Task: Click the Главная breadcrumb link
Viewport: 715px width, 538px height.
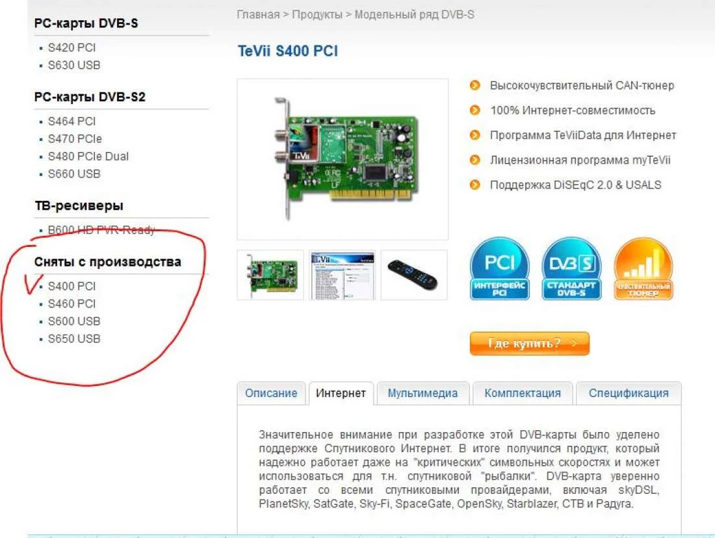Action: pyautogui.click(x=258, y=14)
